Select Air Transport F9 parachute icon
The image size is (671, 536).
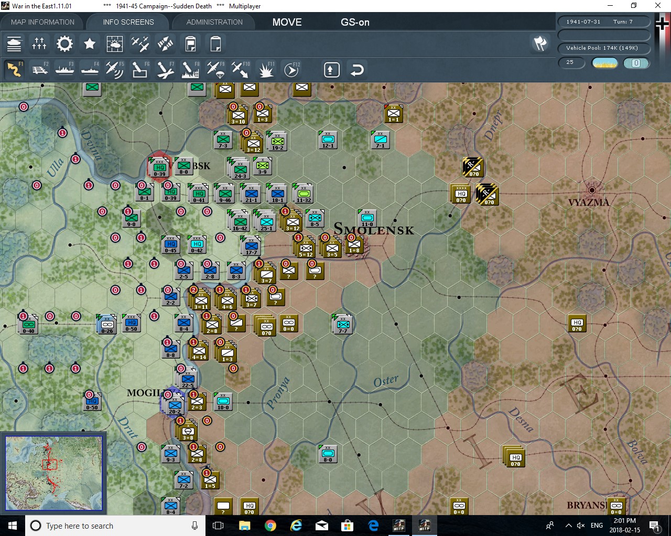[x=215, y=69]
